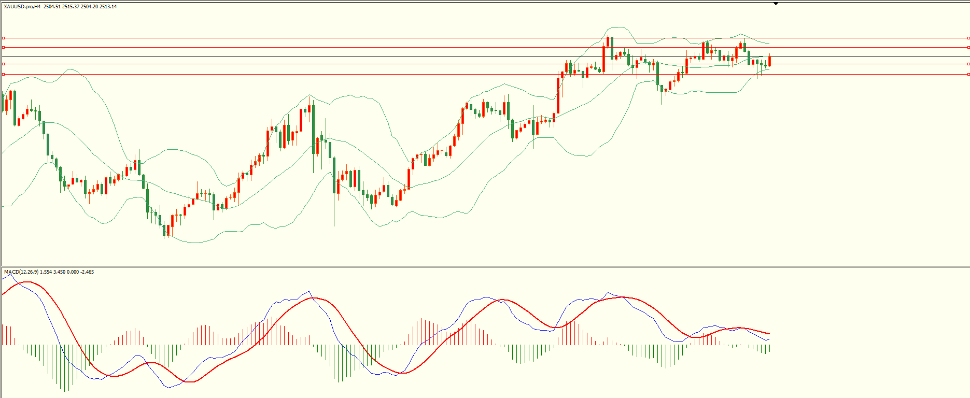Select left handle of topmost red line
This screenshot has height=398, width=970.
pyautogui.click(x=3, y=38)
